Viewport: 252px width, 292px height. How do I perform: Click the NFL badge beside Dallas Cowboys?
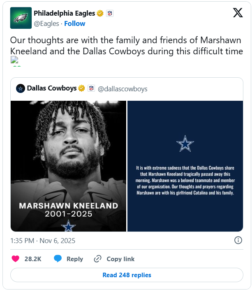pos(91,88)
